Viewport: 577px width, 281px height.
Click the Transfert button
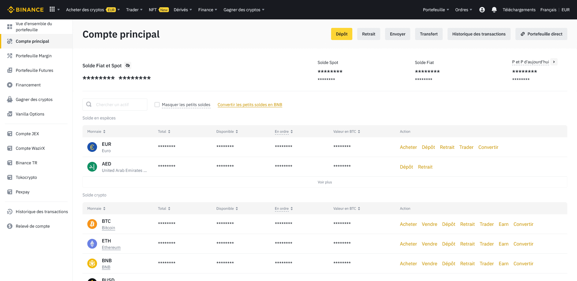tap(429, 34)
